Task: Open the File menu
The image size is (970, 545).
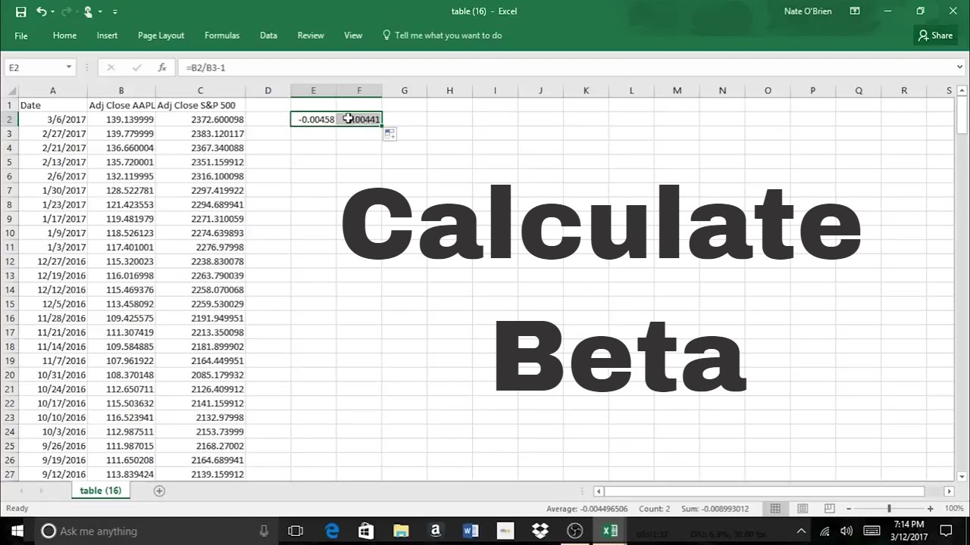Action: click(21, 36)
